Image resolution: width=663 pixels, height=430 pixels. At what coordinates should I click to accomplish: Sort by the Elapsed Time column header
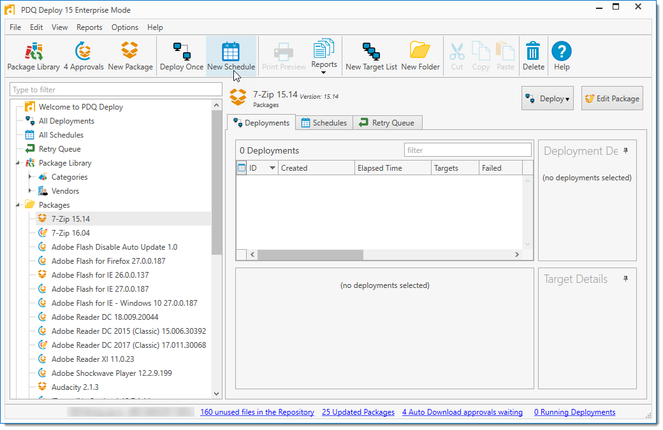393,168
